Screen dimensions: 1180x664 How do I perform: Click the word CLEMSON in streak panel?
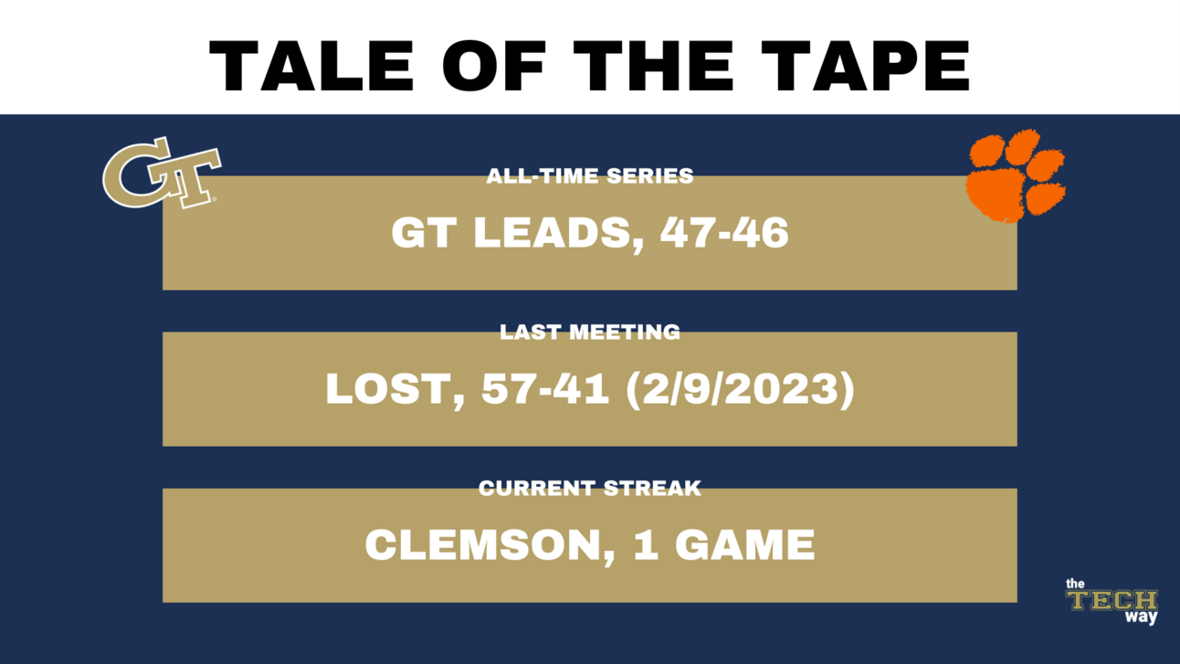[x=481, y=547]
